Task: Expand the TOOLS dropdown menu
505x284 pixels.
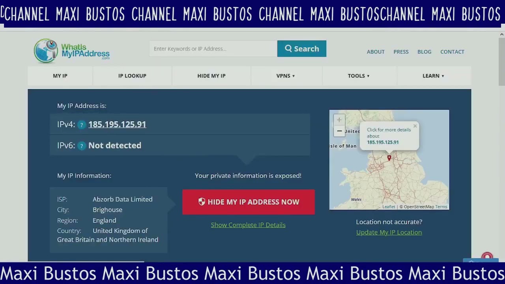Action: pos(359,76)
